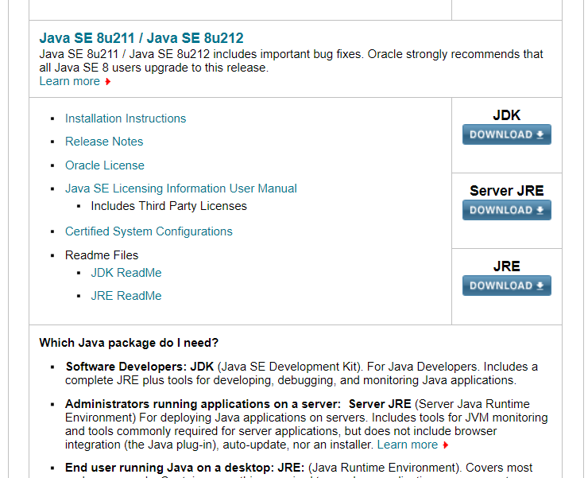Click the 'JRE' label above download button
Screen dimensions: 588x478
[507, 266]
